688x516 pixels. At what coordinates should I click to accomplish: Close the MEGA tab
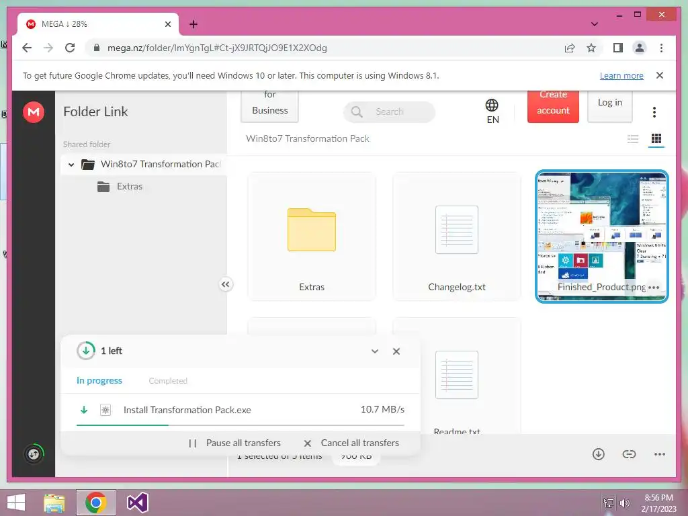coord(167,24)
